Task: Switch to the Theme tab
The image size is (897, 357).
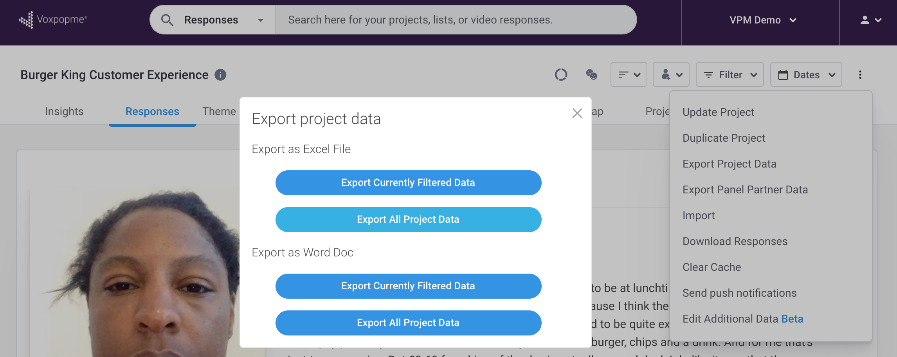Action: 219,112
